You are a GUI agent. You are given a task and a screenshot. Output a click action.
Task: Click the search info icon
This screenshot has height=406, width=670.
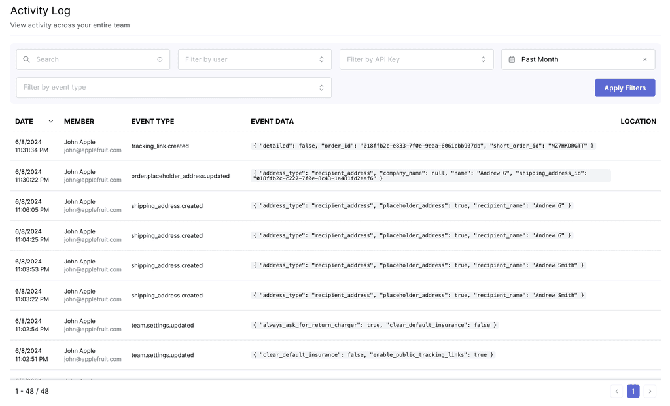[160, 59]
